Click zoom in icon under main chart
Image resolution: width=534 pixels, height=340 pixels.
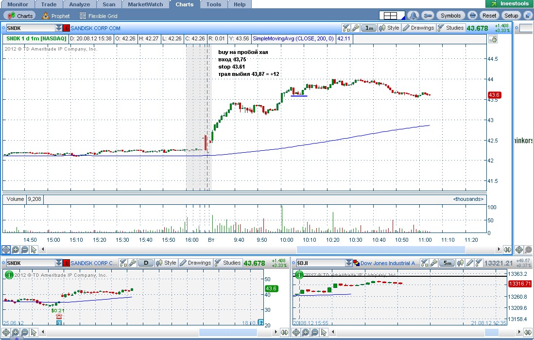16,250
